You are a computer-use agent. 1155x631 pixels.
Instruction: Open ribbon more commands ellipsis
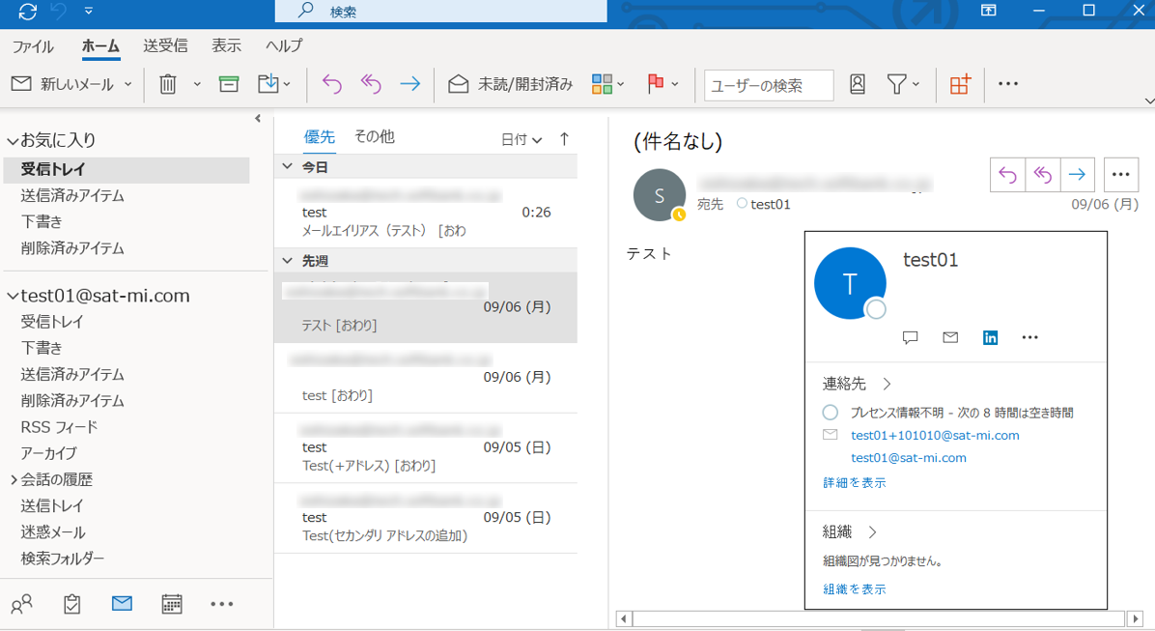1008,84
